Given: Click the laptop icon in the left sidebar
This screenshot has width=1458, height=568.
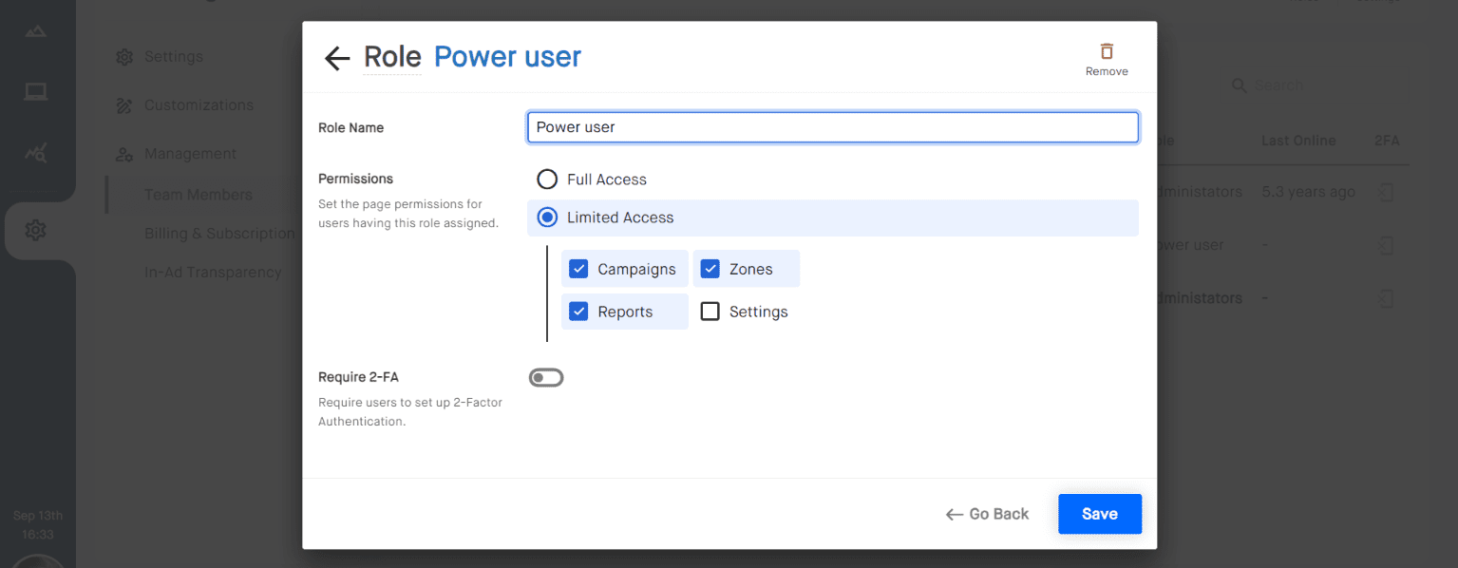Looking at the screenshot, I should coord(35,91).
